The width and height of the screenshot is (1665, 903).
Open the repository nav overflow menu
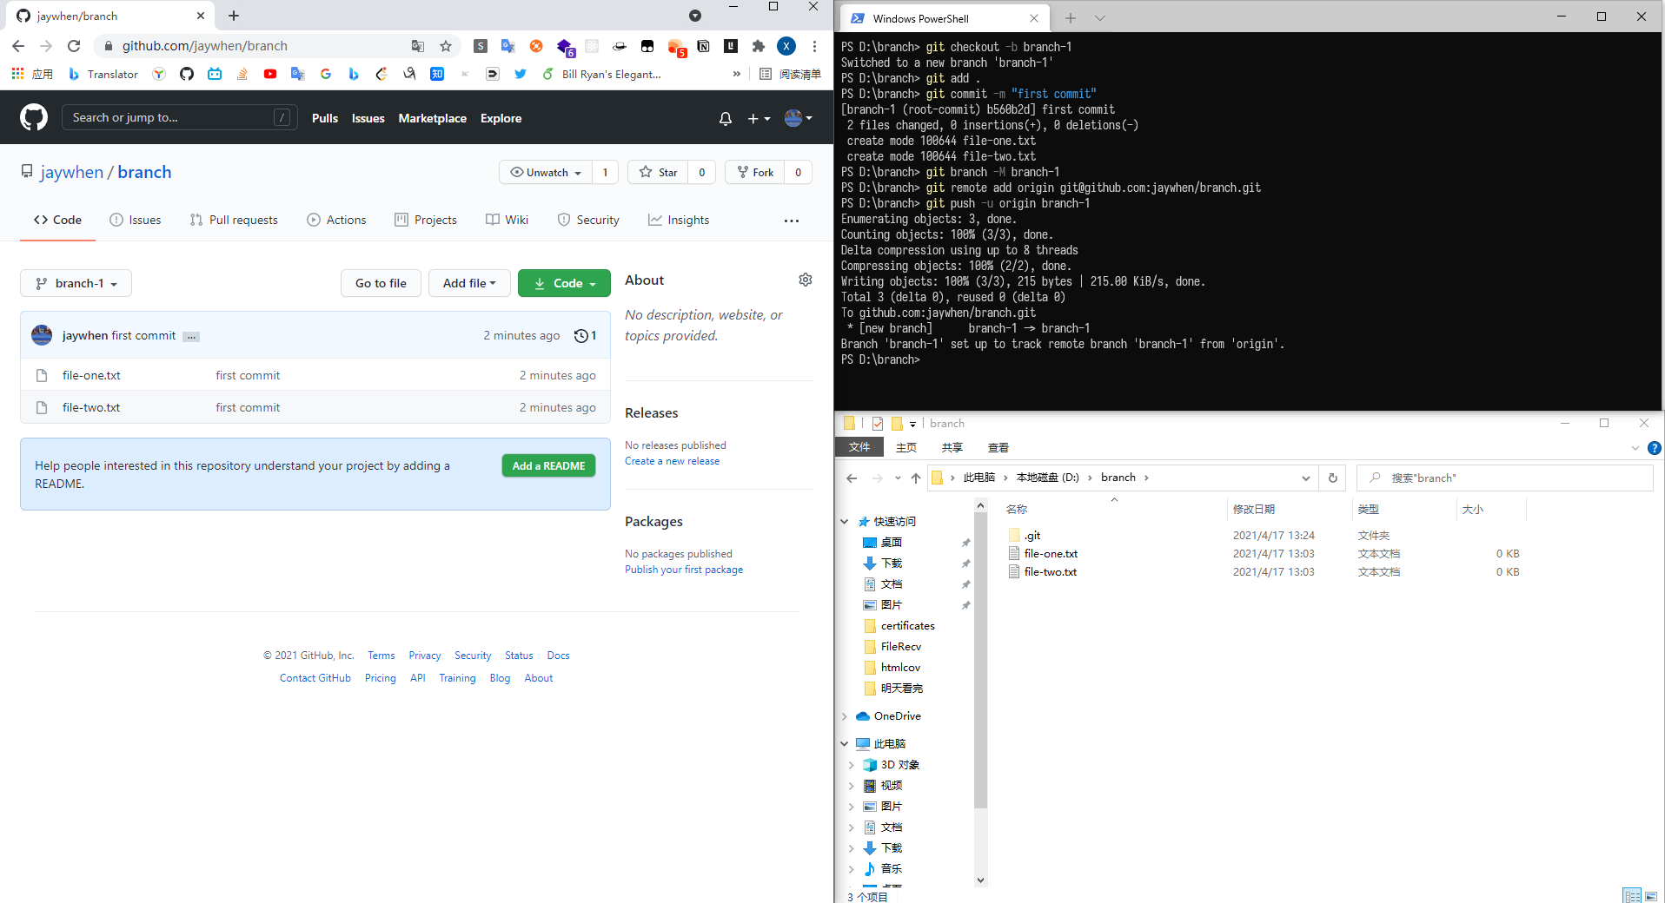point(792,221)
